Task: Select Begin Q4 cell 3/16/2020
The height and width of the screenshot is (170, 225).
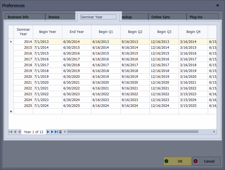Action: pos(193,76)
